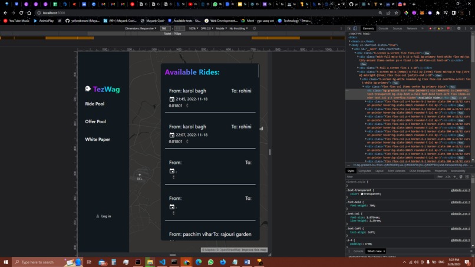Image resolution: width=475 pixels, height=267 pixels.
Task: Open the drawer three-dot menu beside Console
Action: point(349,251)
